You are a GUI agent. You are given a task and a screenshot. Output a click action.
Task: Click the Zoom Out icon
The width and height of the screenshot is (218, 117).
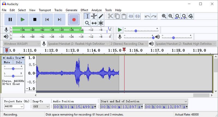171,16
